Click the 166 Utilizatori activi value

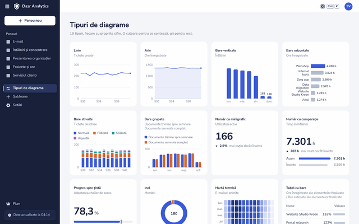tap(224, 136)
